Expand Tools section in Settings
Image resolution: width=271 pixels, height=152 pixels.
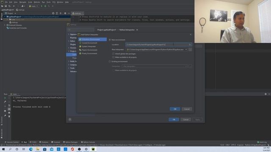(x=69, y=68)
